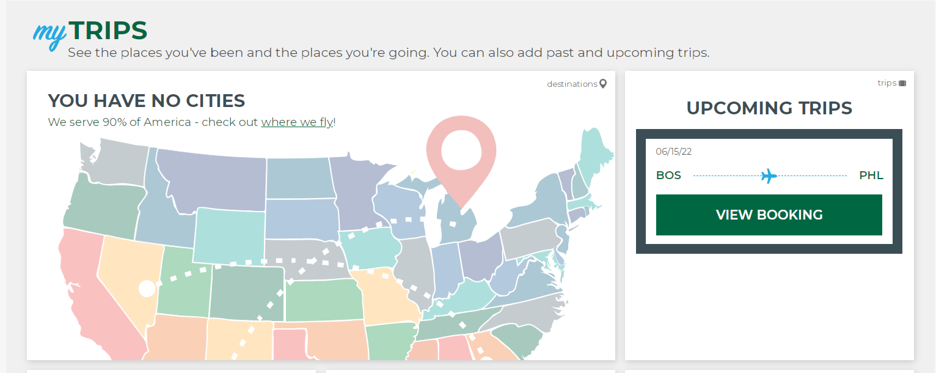Click the VIEW BOOKING button
This screenshot has width=936, height=373.
click(x=769, y=215)
